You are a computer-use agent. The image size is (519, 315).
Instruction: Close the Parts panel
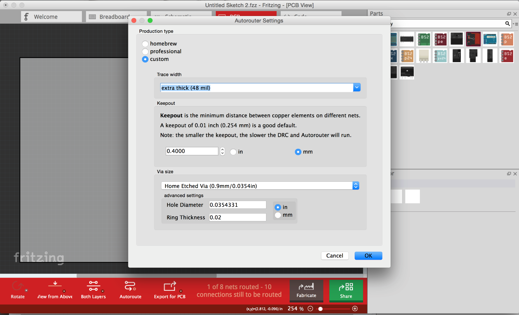(x=515, y=14)
